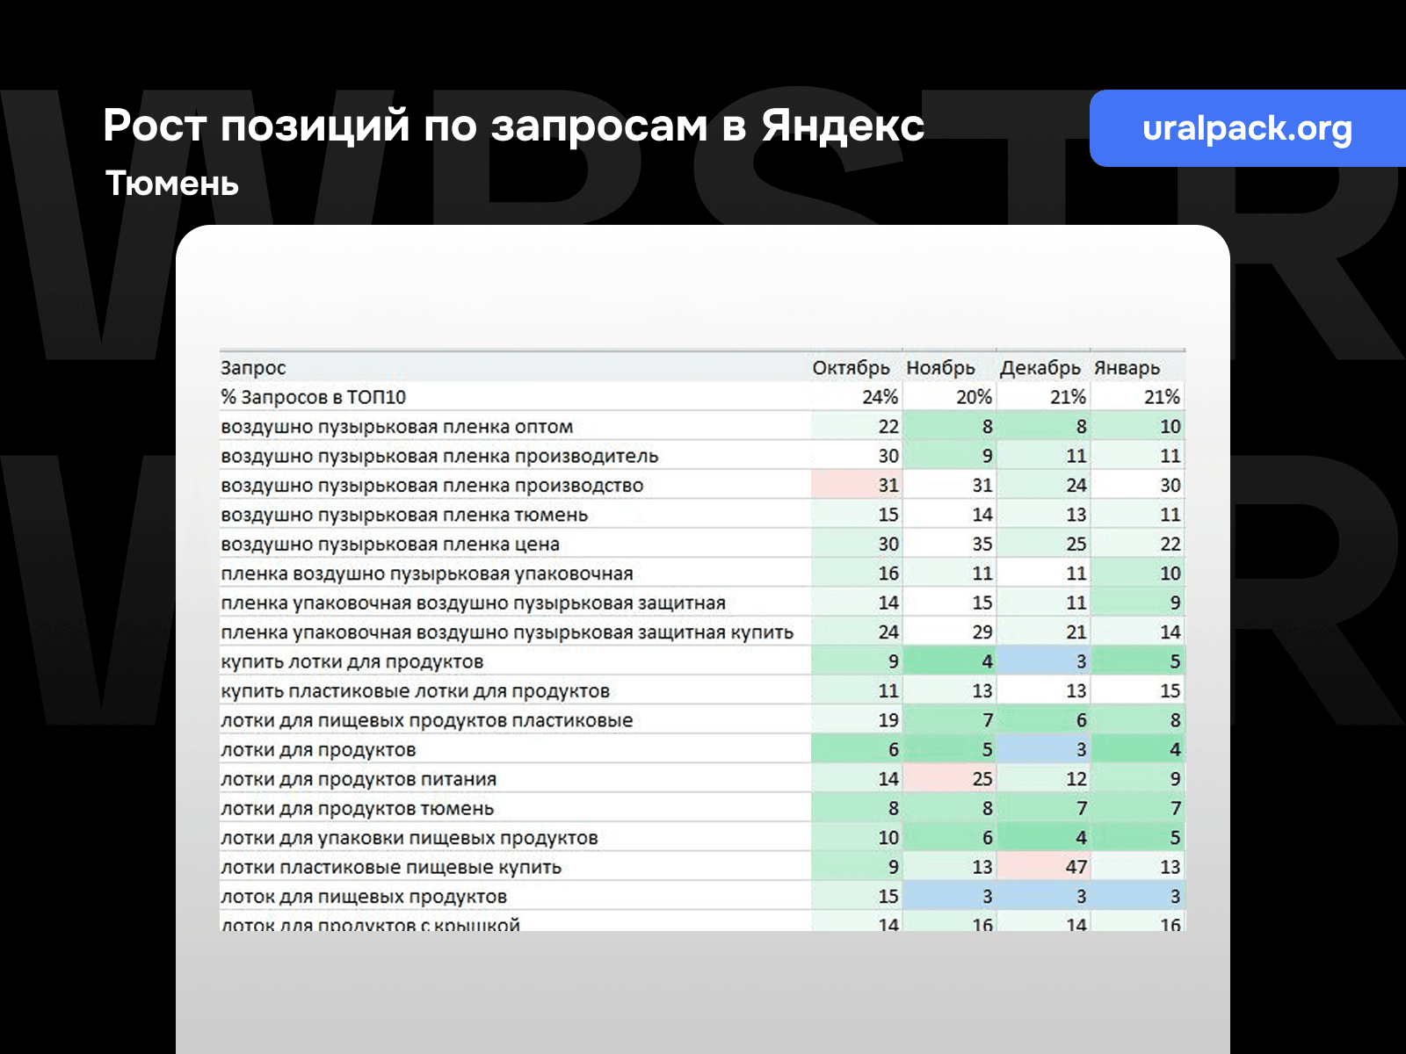The image size is (1406, 1054).
Task: Select the "Декабрь" column header
Action: tap(1040, 367)
